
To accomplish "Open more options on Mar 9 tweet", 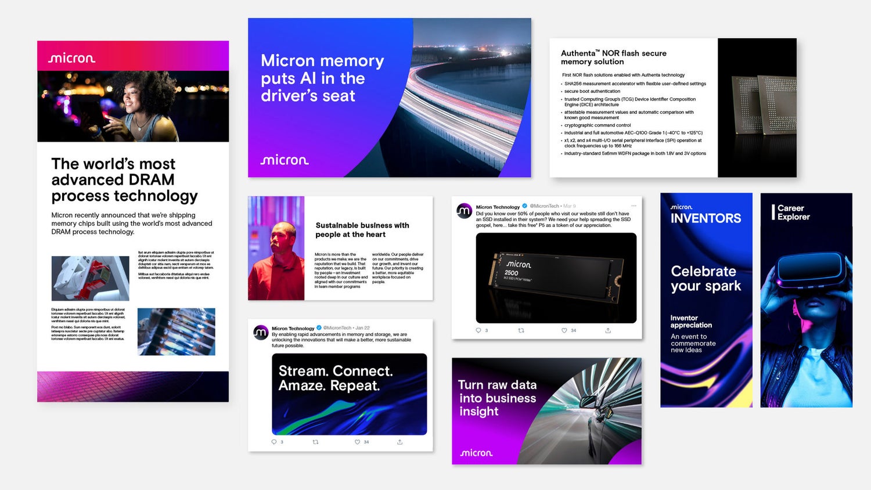I will pyautogui.click(x=634, y=206).
